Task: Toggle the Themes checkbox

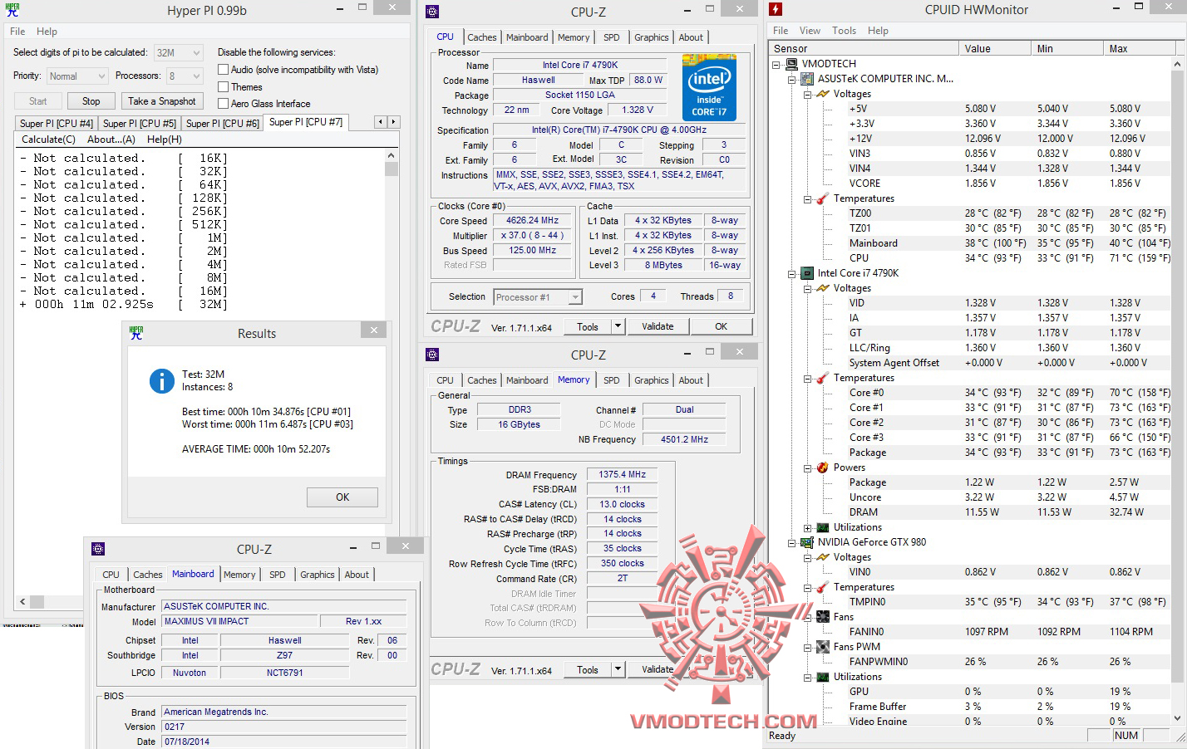Action: (x=223, y=86)
